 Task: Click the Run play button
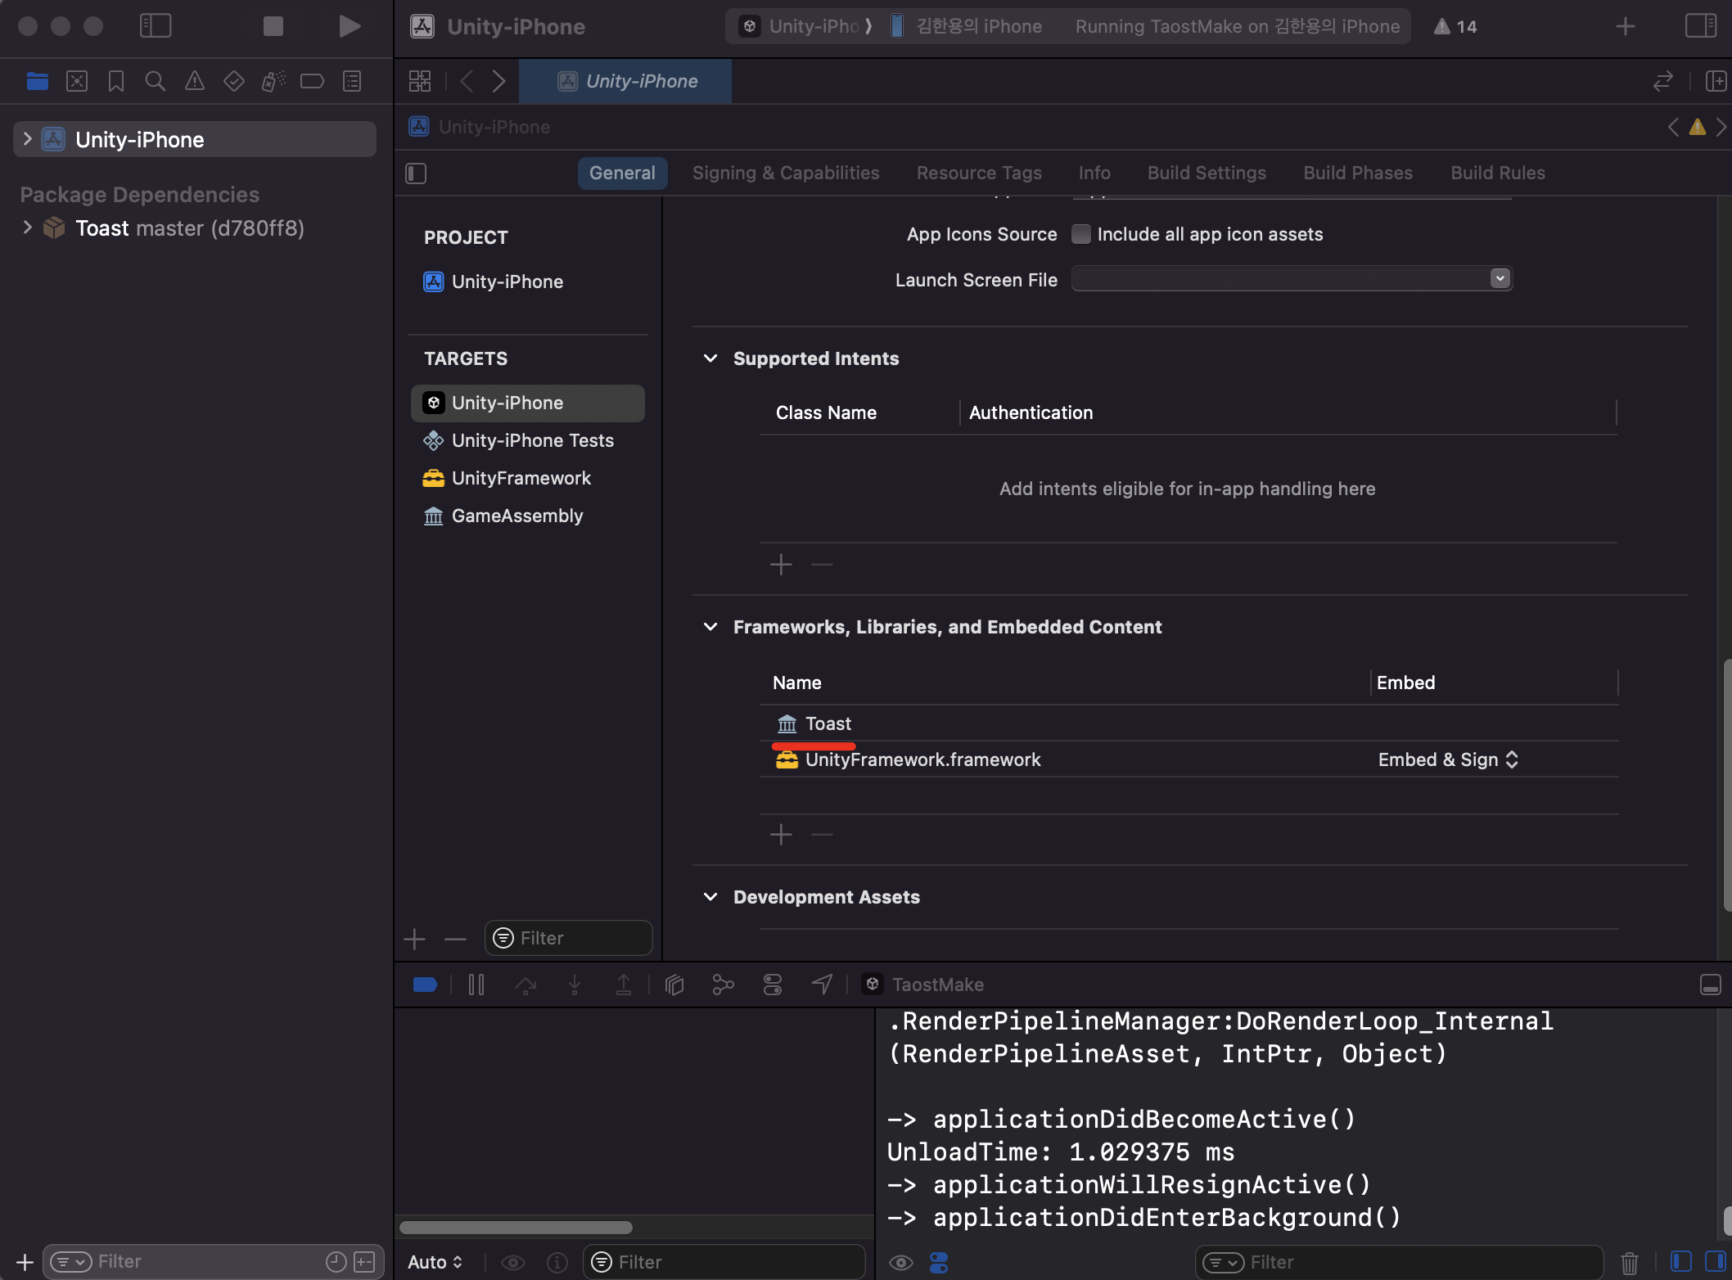pos(350,26)
